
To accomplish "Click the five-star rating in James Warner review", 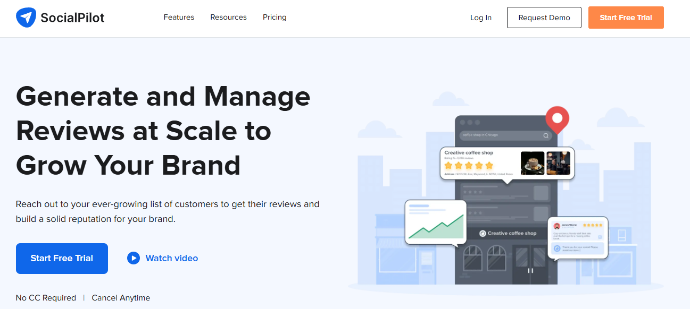I will [593, 225].
